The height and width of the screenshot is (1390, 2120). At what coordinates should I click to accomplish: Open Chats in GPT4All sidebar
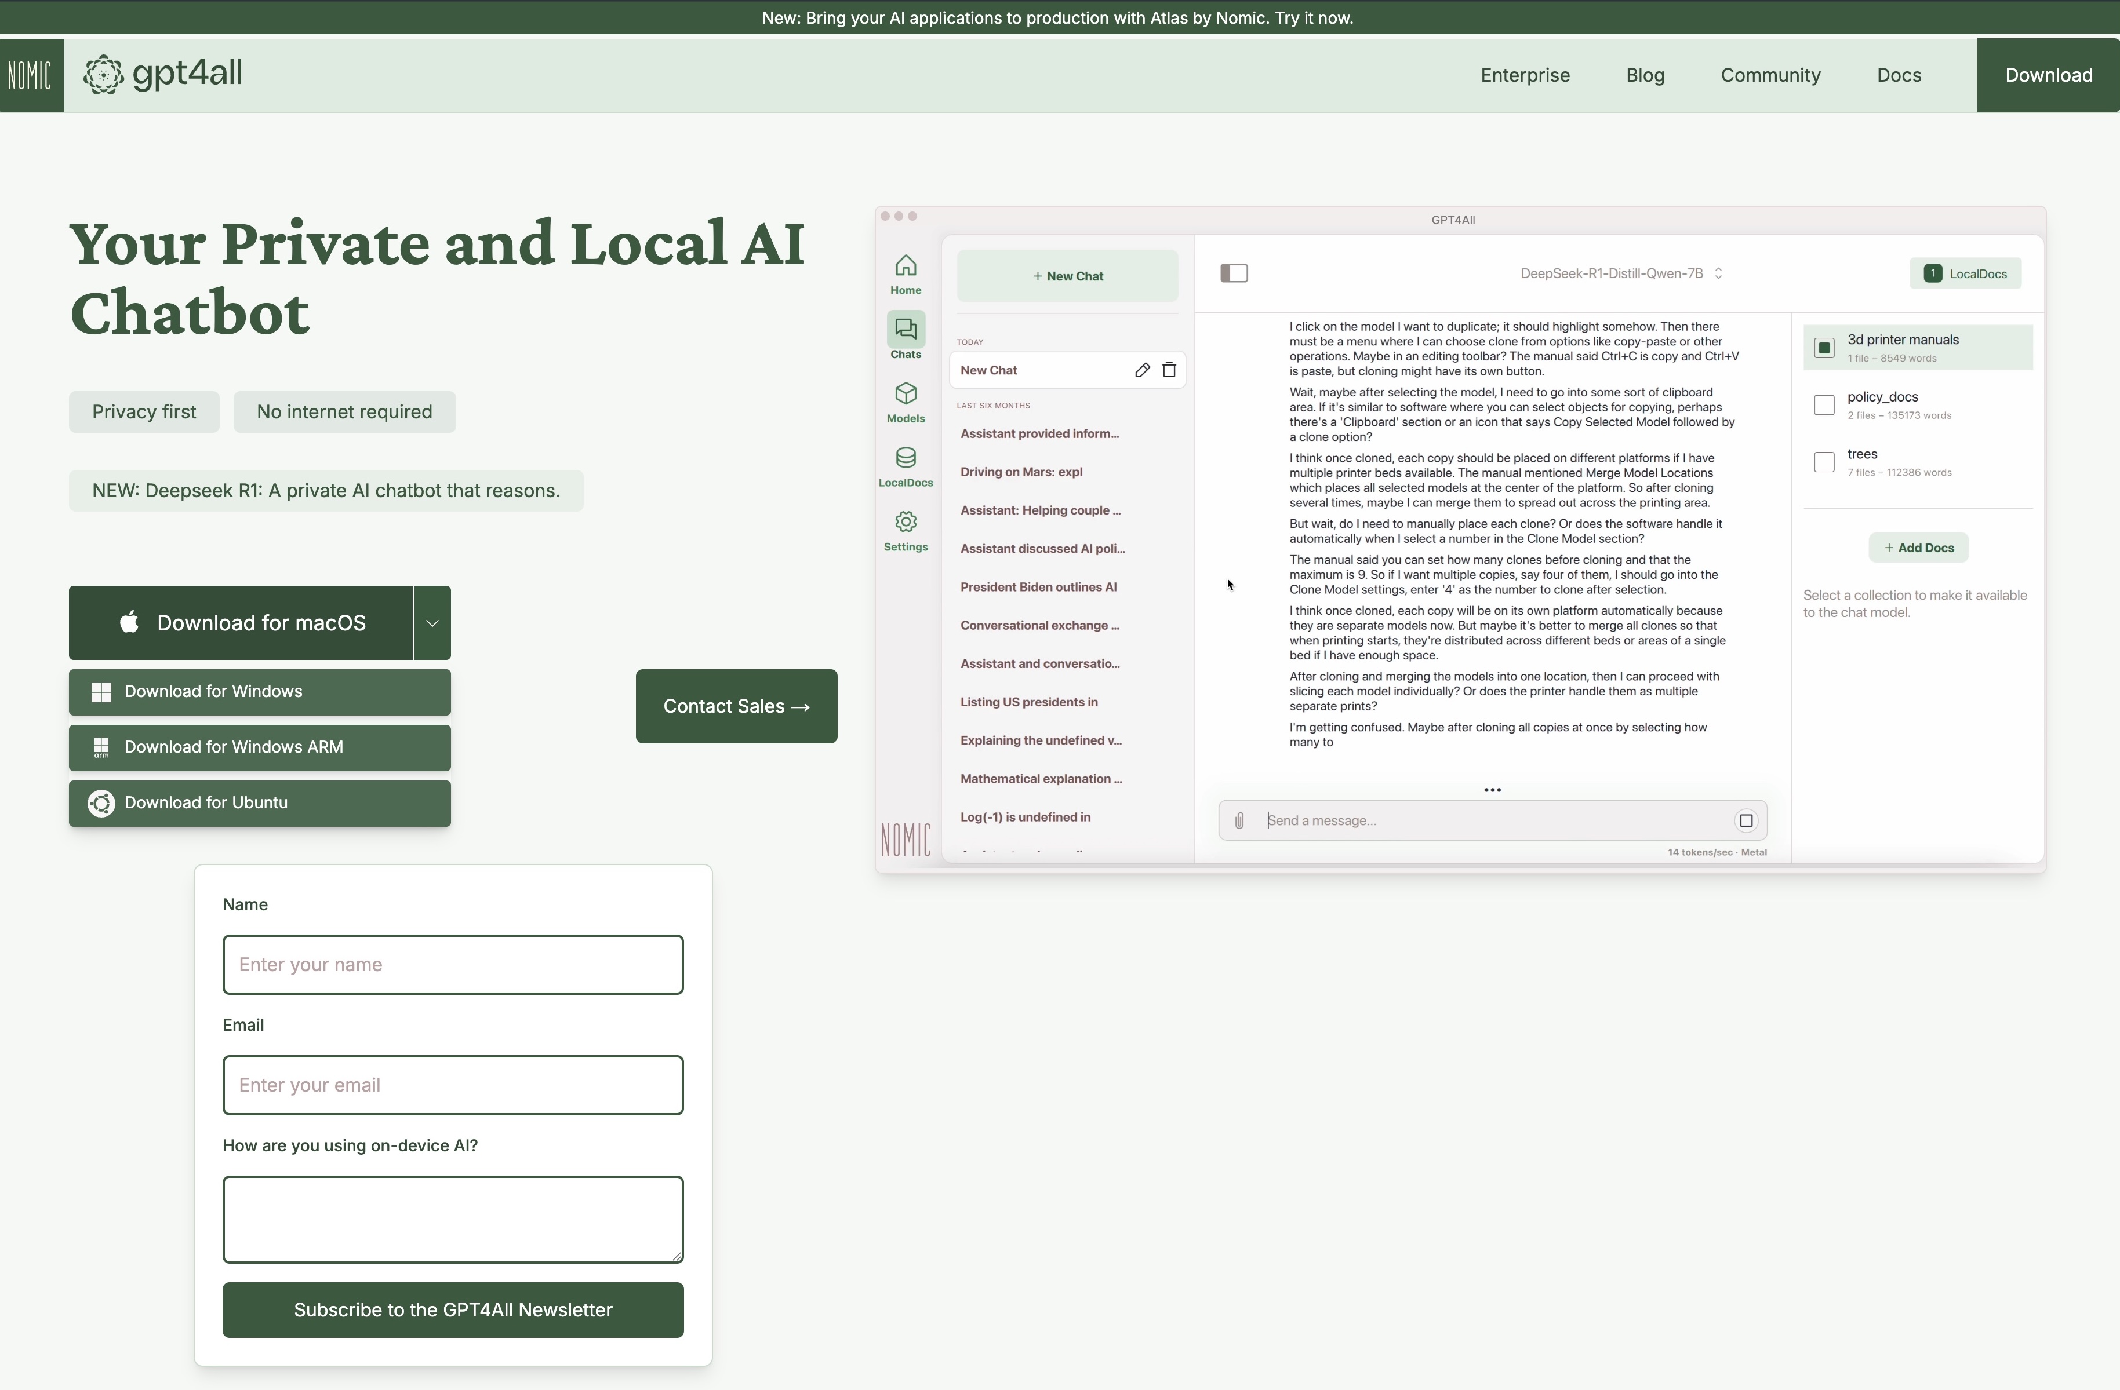click(905, 337)
